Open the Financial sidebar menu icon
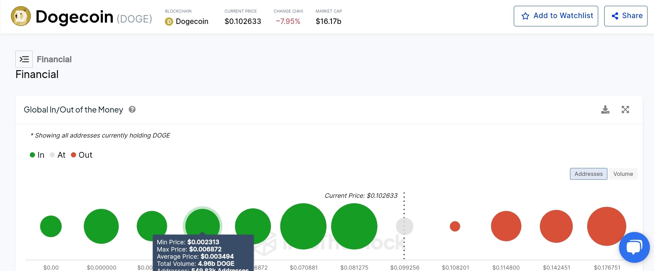Screen dimensions: 654x271 point(24,59)
